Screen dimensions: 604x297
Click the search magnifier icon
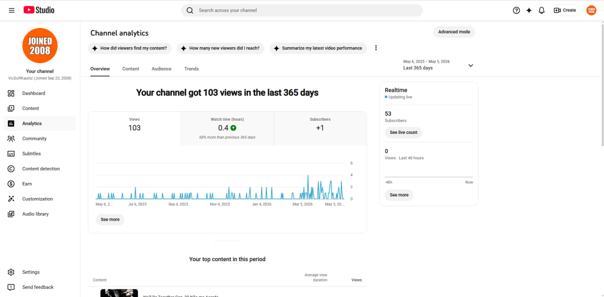(190, 10)
